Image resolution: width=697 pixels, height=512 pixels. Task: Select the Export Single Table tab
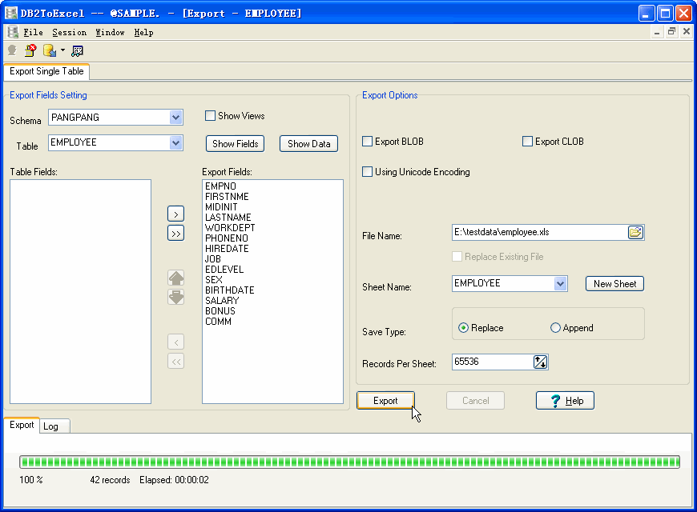point(46,71)
